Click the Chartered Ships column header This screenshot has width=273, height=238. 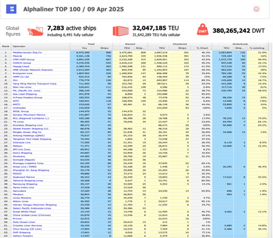(x=182, y=48)
